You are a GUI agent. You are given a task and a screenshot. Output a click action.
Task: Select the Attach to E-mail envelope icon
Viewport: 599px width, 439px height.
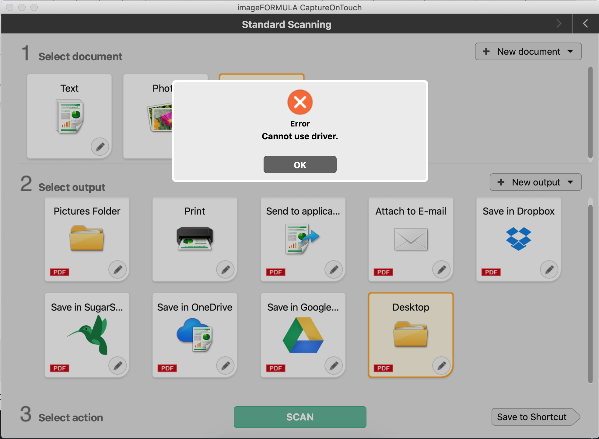click(411, 239)
